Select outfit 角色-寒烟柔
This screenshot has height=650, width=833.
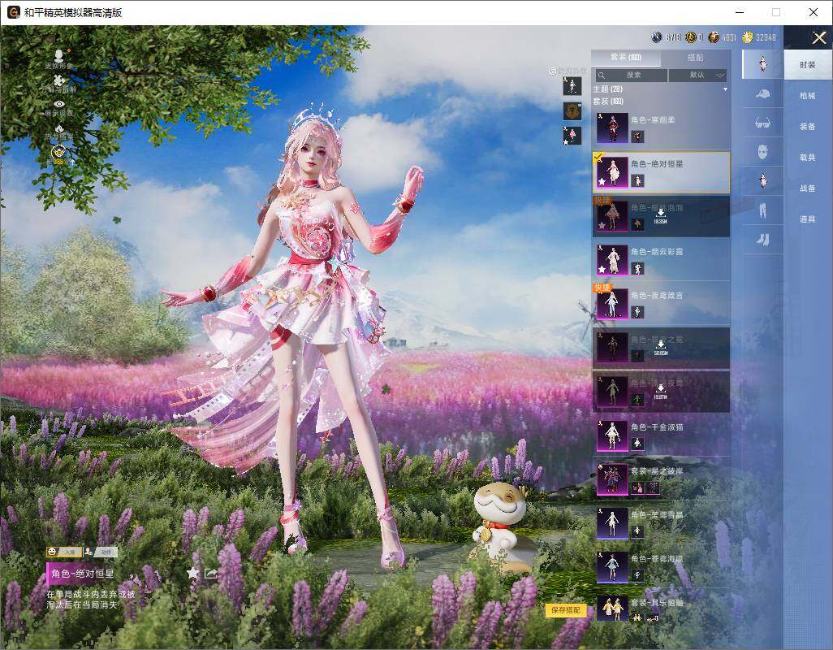click(x=661, y=128)
